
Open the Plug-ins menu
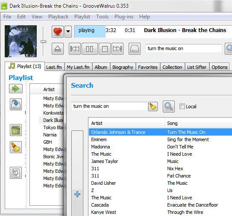124,17
